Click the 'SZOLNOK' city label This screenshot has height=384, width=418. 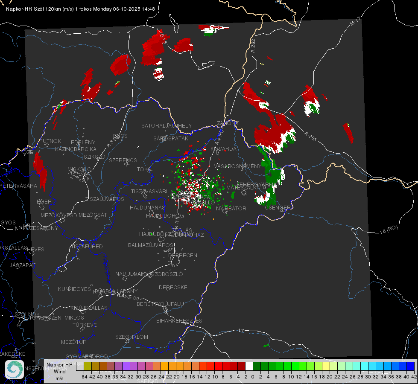[27, 314]
